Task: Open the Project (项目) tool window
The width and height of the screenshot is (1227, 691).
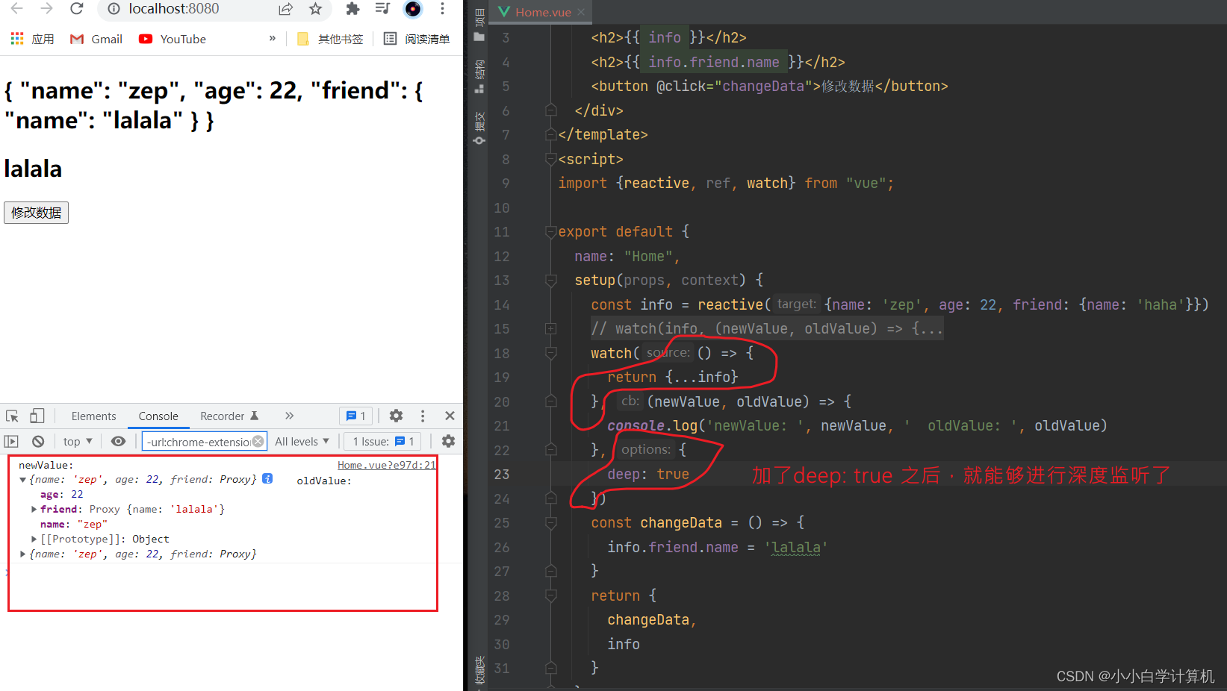Action: pos(479,25)
